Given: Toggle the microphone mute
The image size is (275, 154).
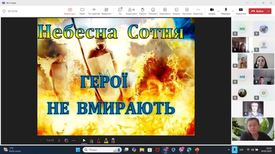Looking at the screenshot, I should click(x=226, y=11).
